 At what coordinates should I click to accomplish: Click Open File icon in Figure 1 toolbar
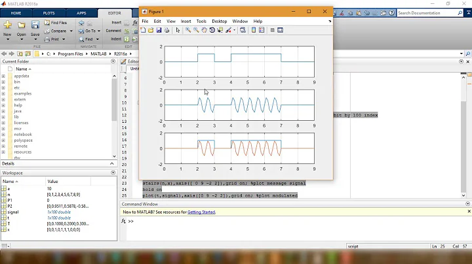pos(151,30)
